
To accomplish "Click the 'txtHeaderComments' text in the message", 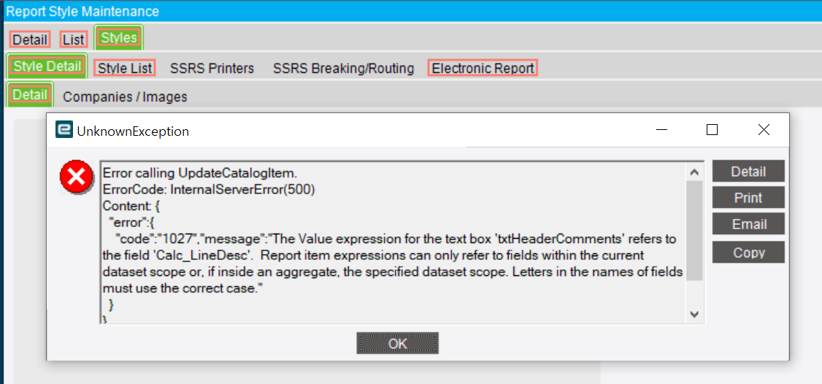I will (x=559, y=239).
